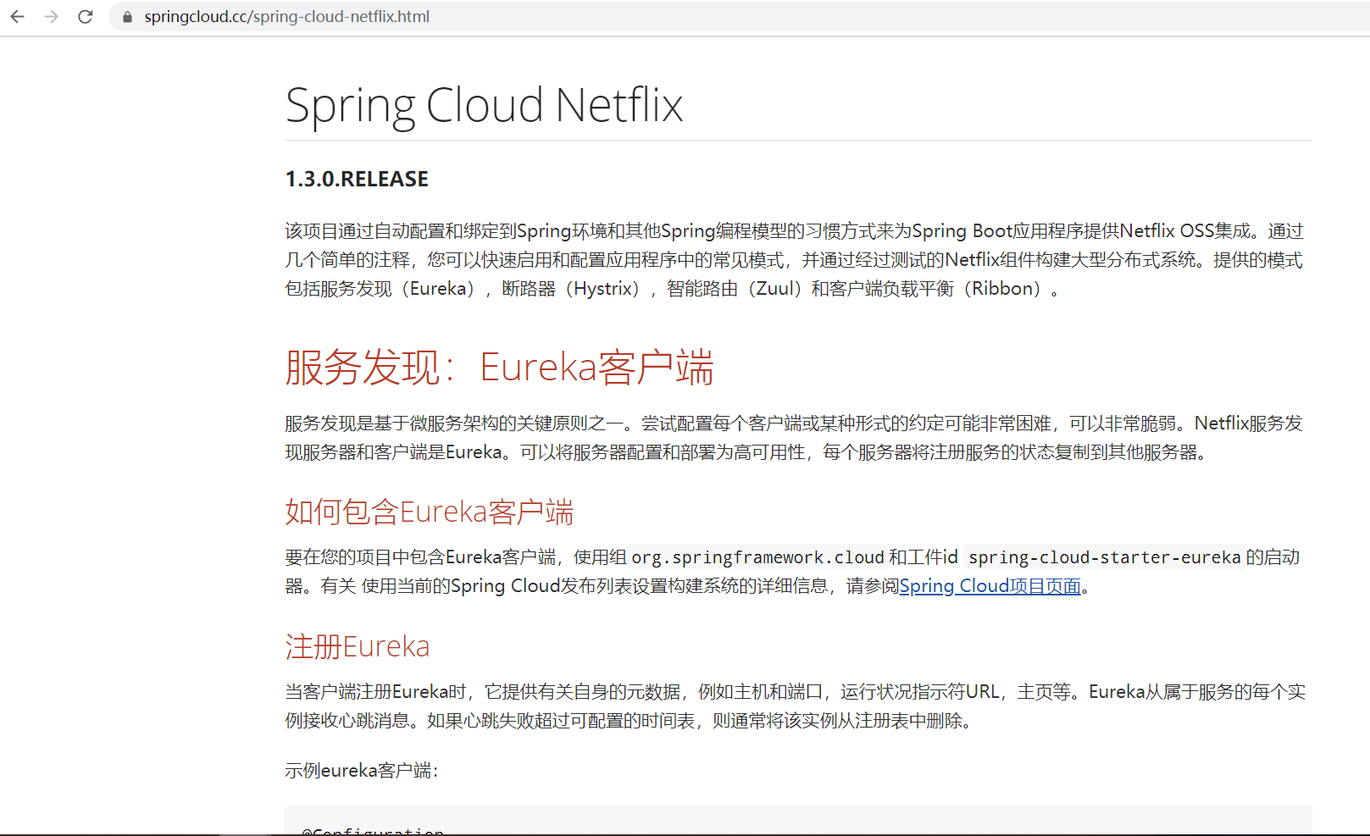
Task: Click the 如何包含Eureka客户端 heading
Action: (429, 512)
